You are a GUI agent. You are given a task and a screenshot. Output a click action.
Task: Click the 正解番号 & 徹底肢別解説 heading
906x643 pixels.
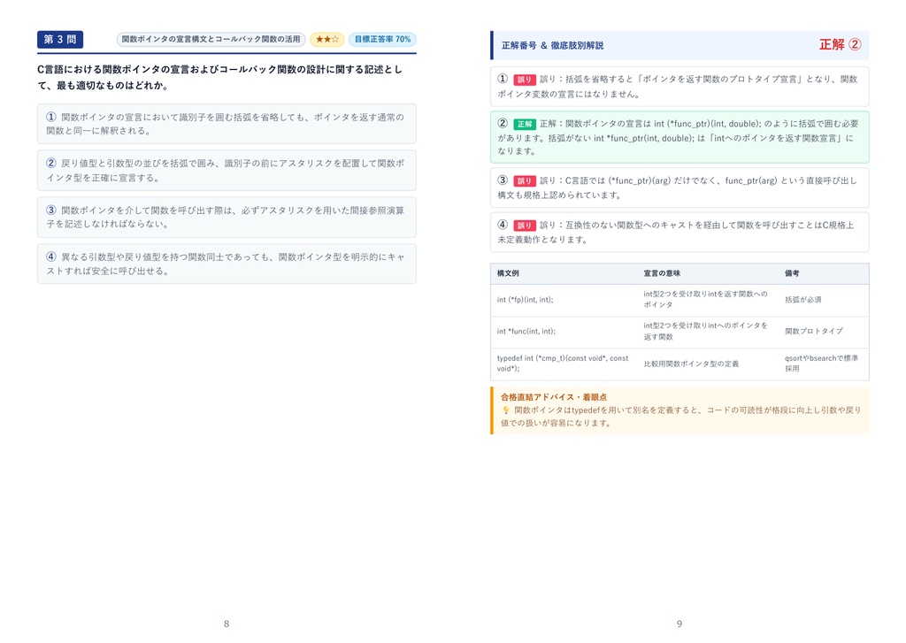(552, 45)
